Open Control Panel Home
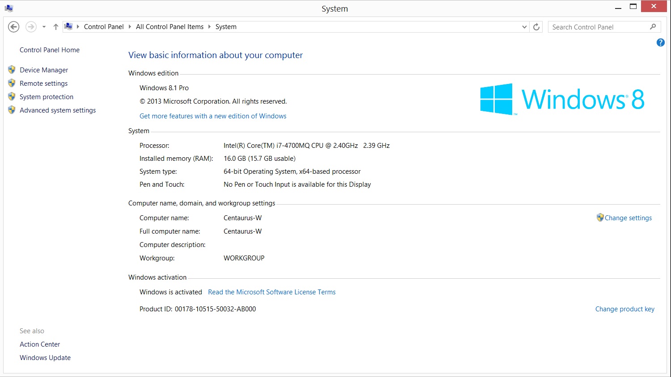The image size is (671, 377). [x=50, y=50]
